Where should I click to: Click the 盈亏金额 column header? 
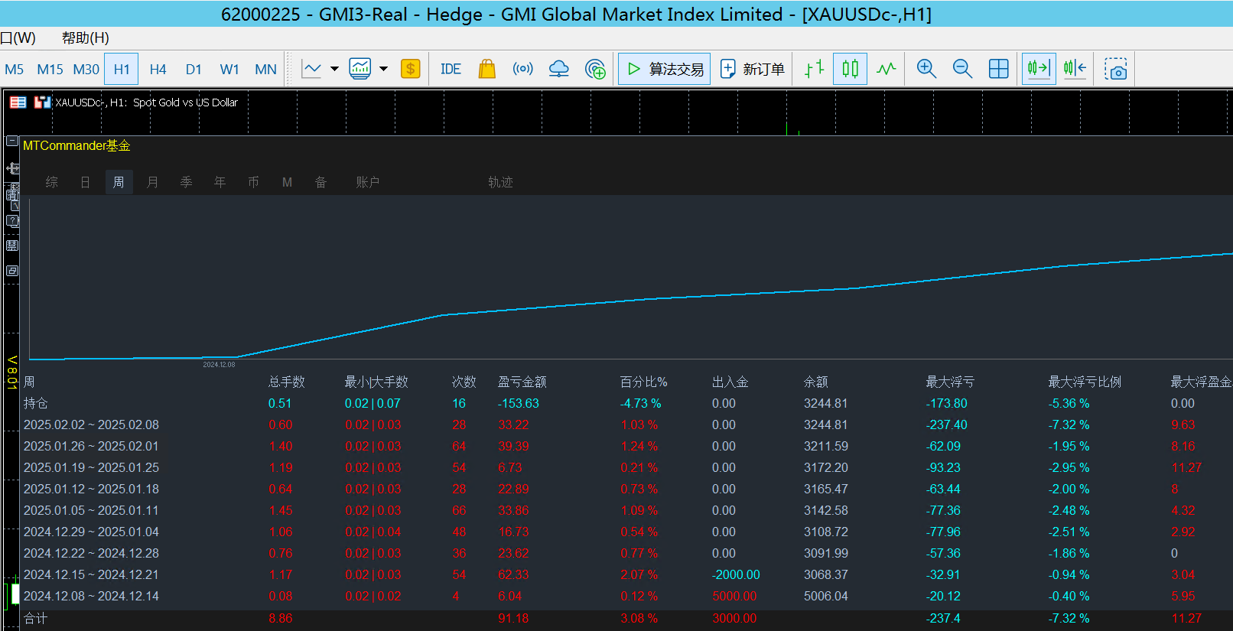click(x=522, y=382)
